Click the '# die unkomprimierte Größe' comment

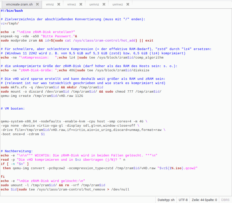point(89,66)
